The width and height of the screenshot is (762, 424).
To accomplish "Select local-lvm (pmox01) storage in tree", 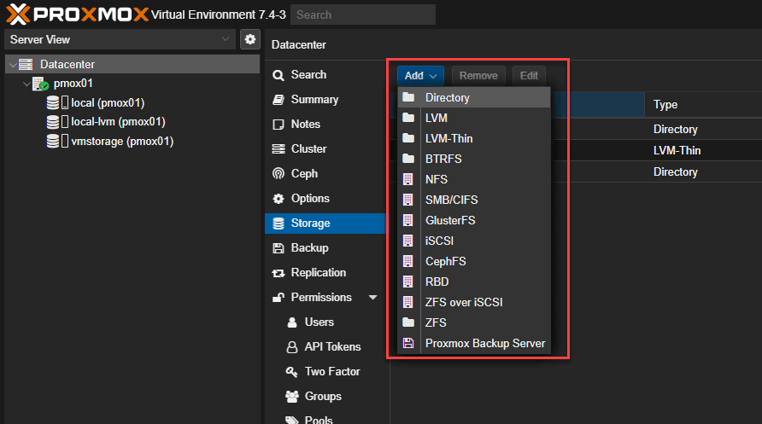I will [x=118, y=122].
